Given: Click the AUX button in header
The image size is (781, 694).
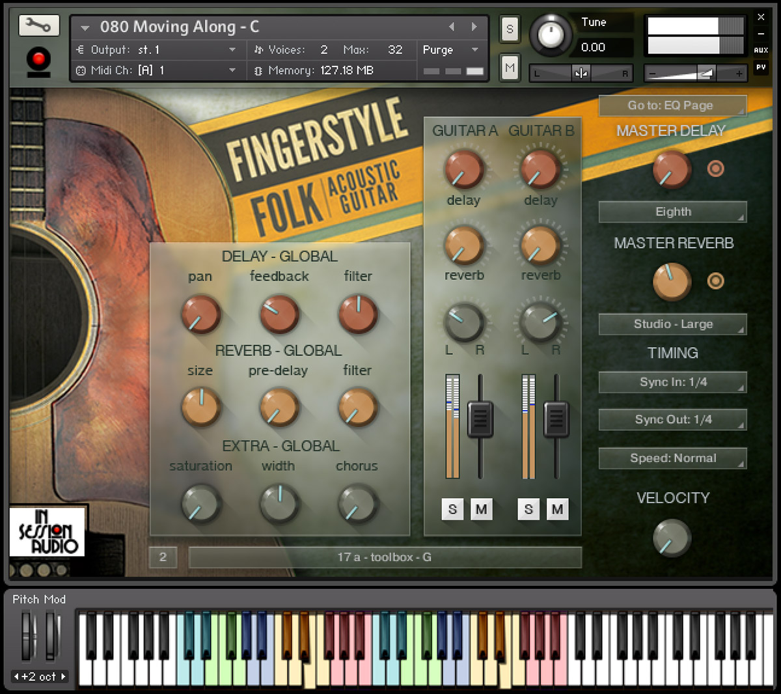Looking at the screenshot, I should (760, 50).
